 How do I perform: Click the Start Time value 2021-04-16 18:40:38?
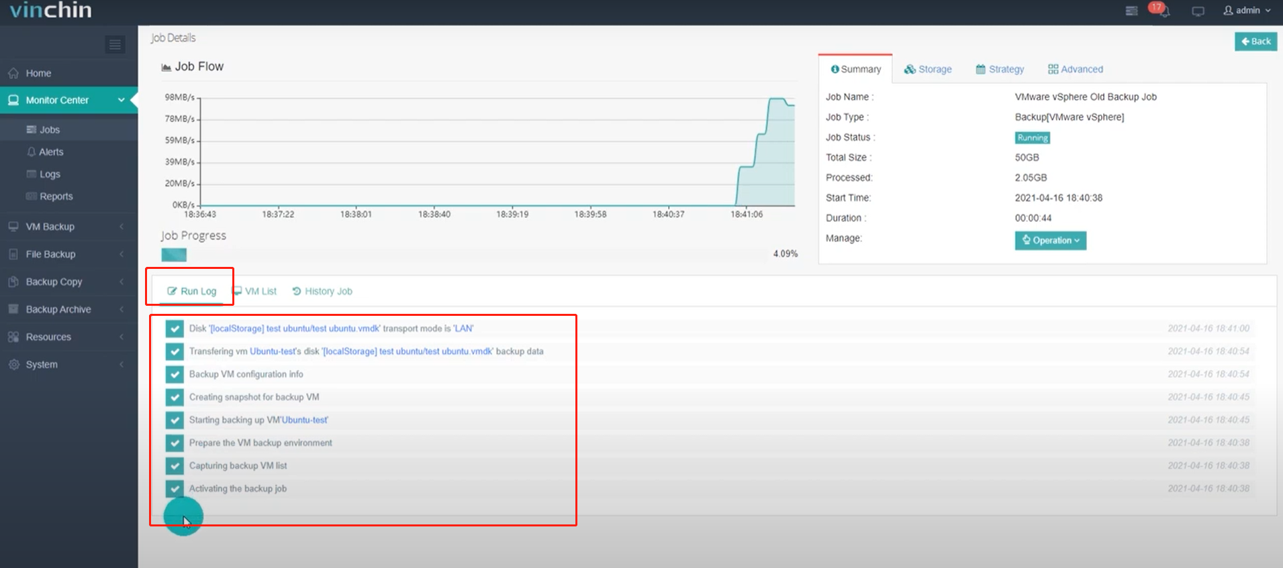(1058, 198)
